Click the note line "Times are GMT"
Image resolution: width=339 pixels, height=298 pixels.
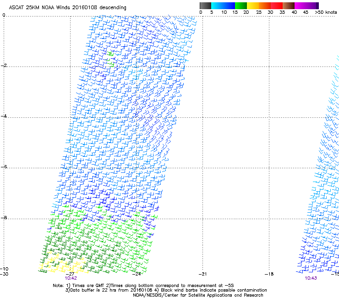click(88, 286)
